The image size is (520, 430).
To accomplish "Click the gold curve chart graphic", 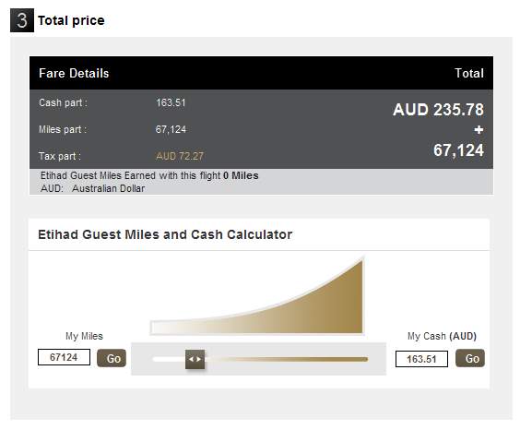I will [x=257, y=297].
